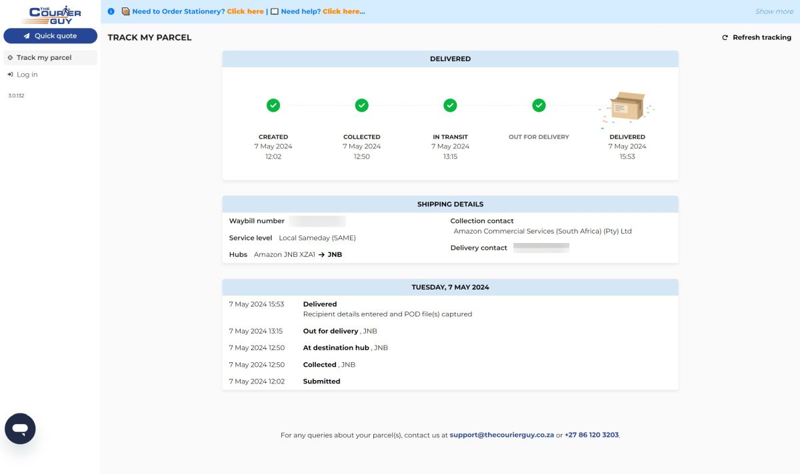This screenshot has height=474, width=800.
Task: Call the +27 86 120 3203 number
Action: click(x=591, y=435)
